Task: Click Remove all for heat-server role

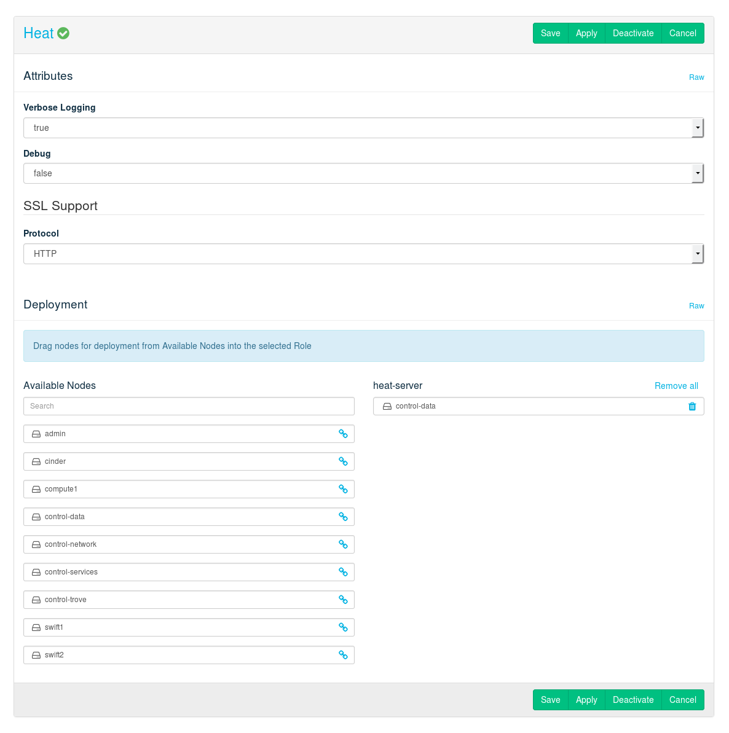Action: [x=676, y=386]
